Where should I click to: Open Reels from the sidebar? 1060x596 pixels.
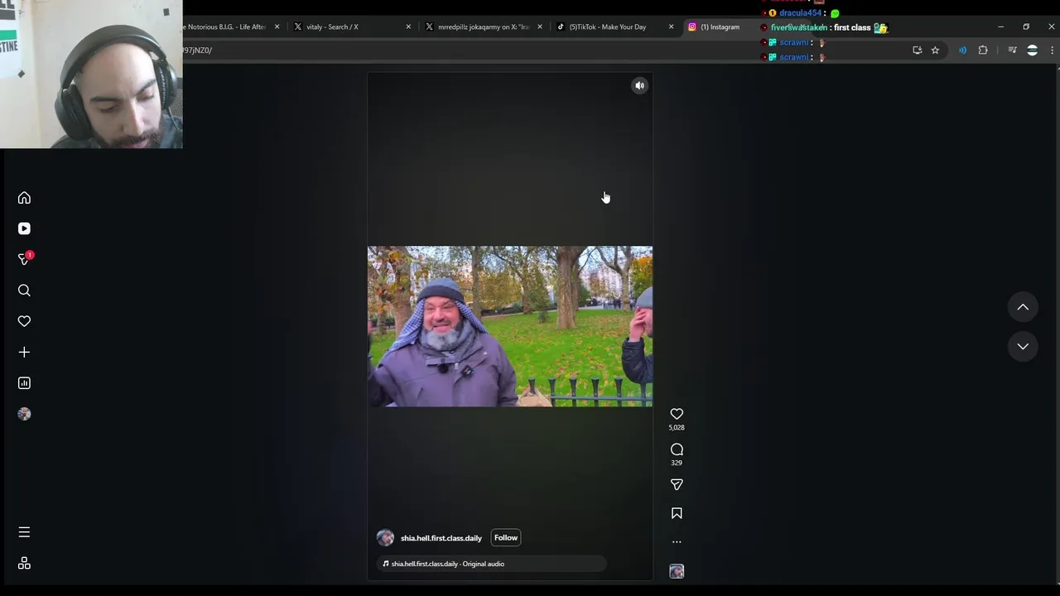tap(24, 228)
